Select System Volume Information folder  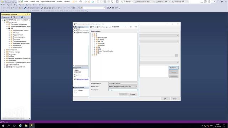click(x=106, y=51)
